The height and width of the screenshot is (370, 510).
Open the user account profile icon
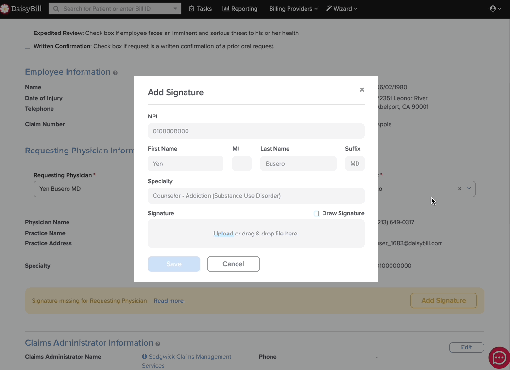pos(493,9)
